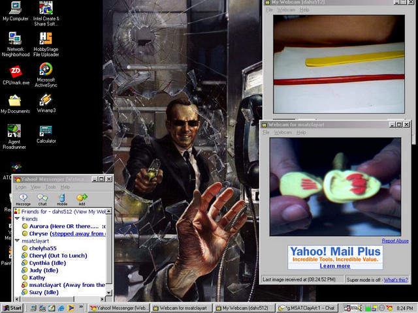Expand quick launch overflow chevron
418x313 pixels.
pyautogui.click(x=81, y=307)
